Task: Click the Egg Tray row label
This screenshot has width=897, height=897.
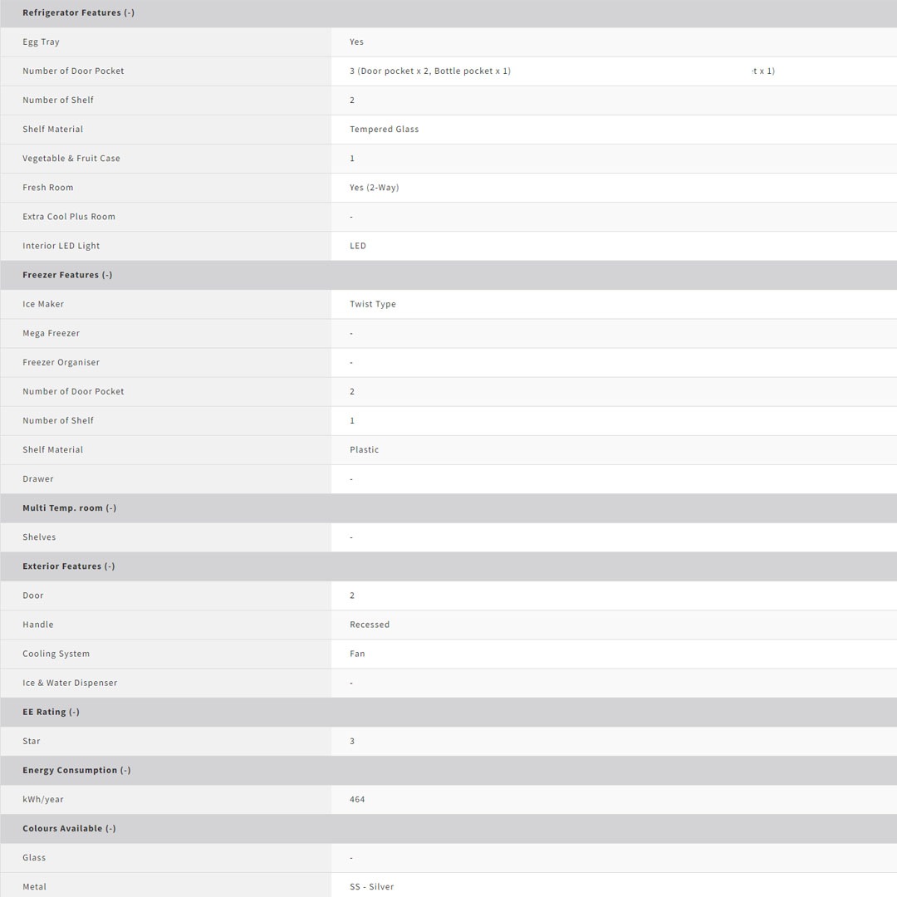Action: [41, 42]
